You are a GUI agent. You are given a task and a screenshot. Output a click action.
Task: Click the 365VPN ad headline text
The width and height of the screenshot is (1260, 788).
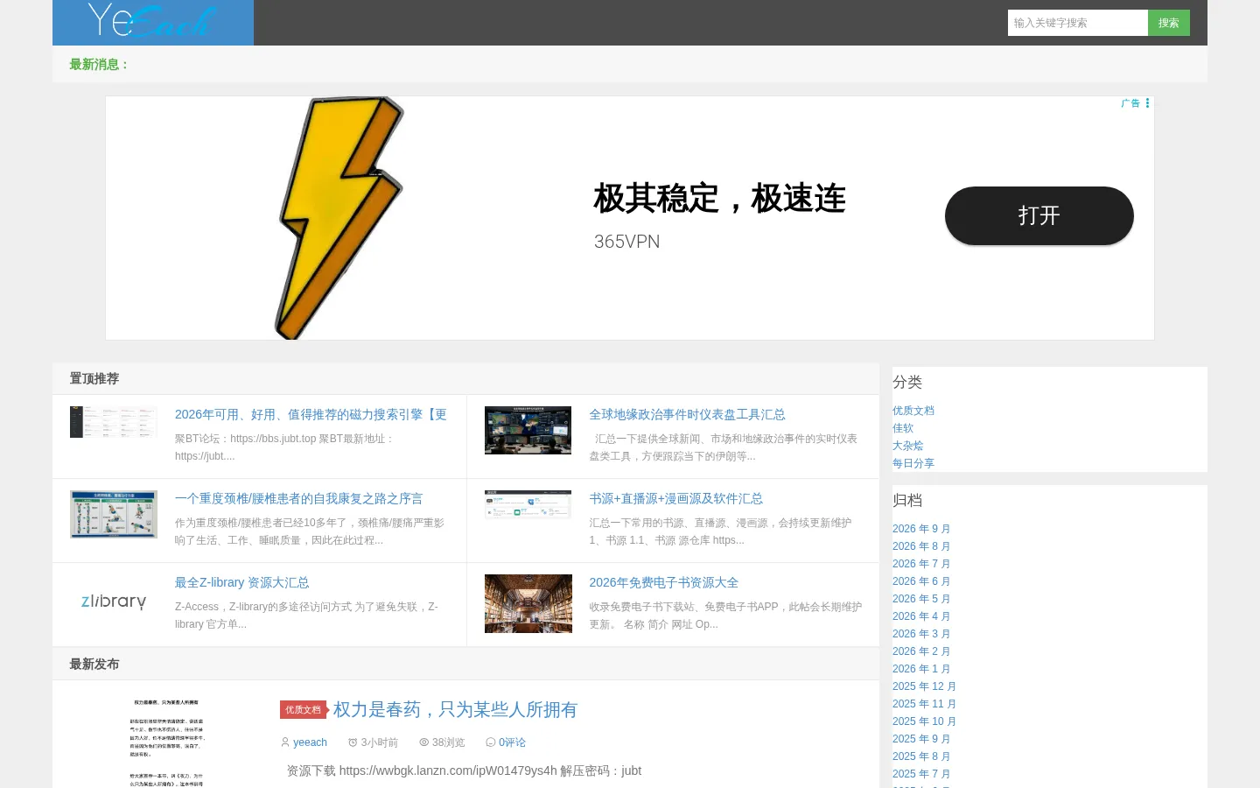point(719,199)
